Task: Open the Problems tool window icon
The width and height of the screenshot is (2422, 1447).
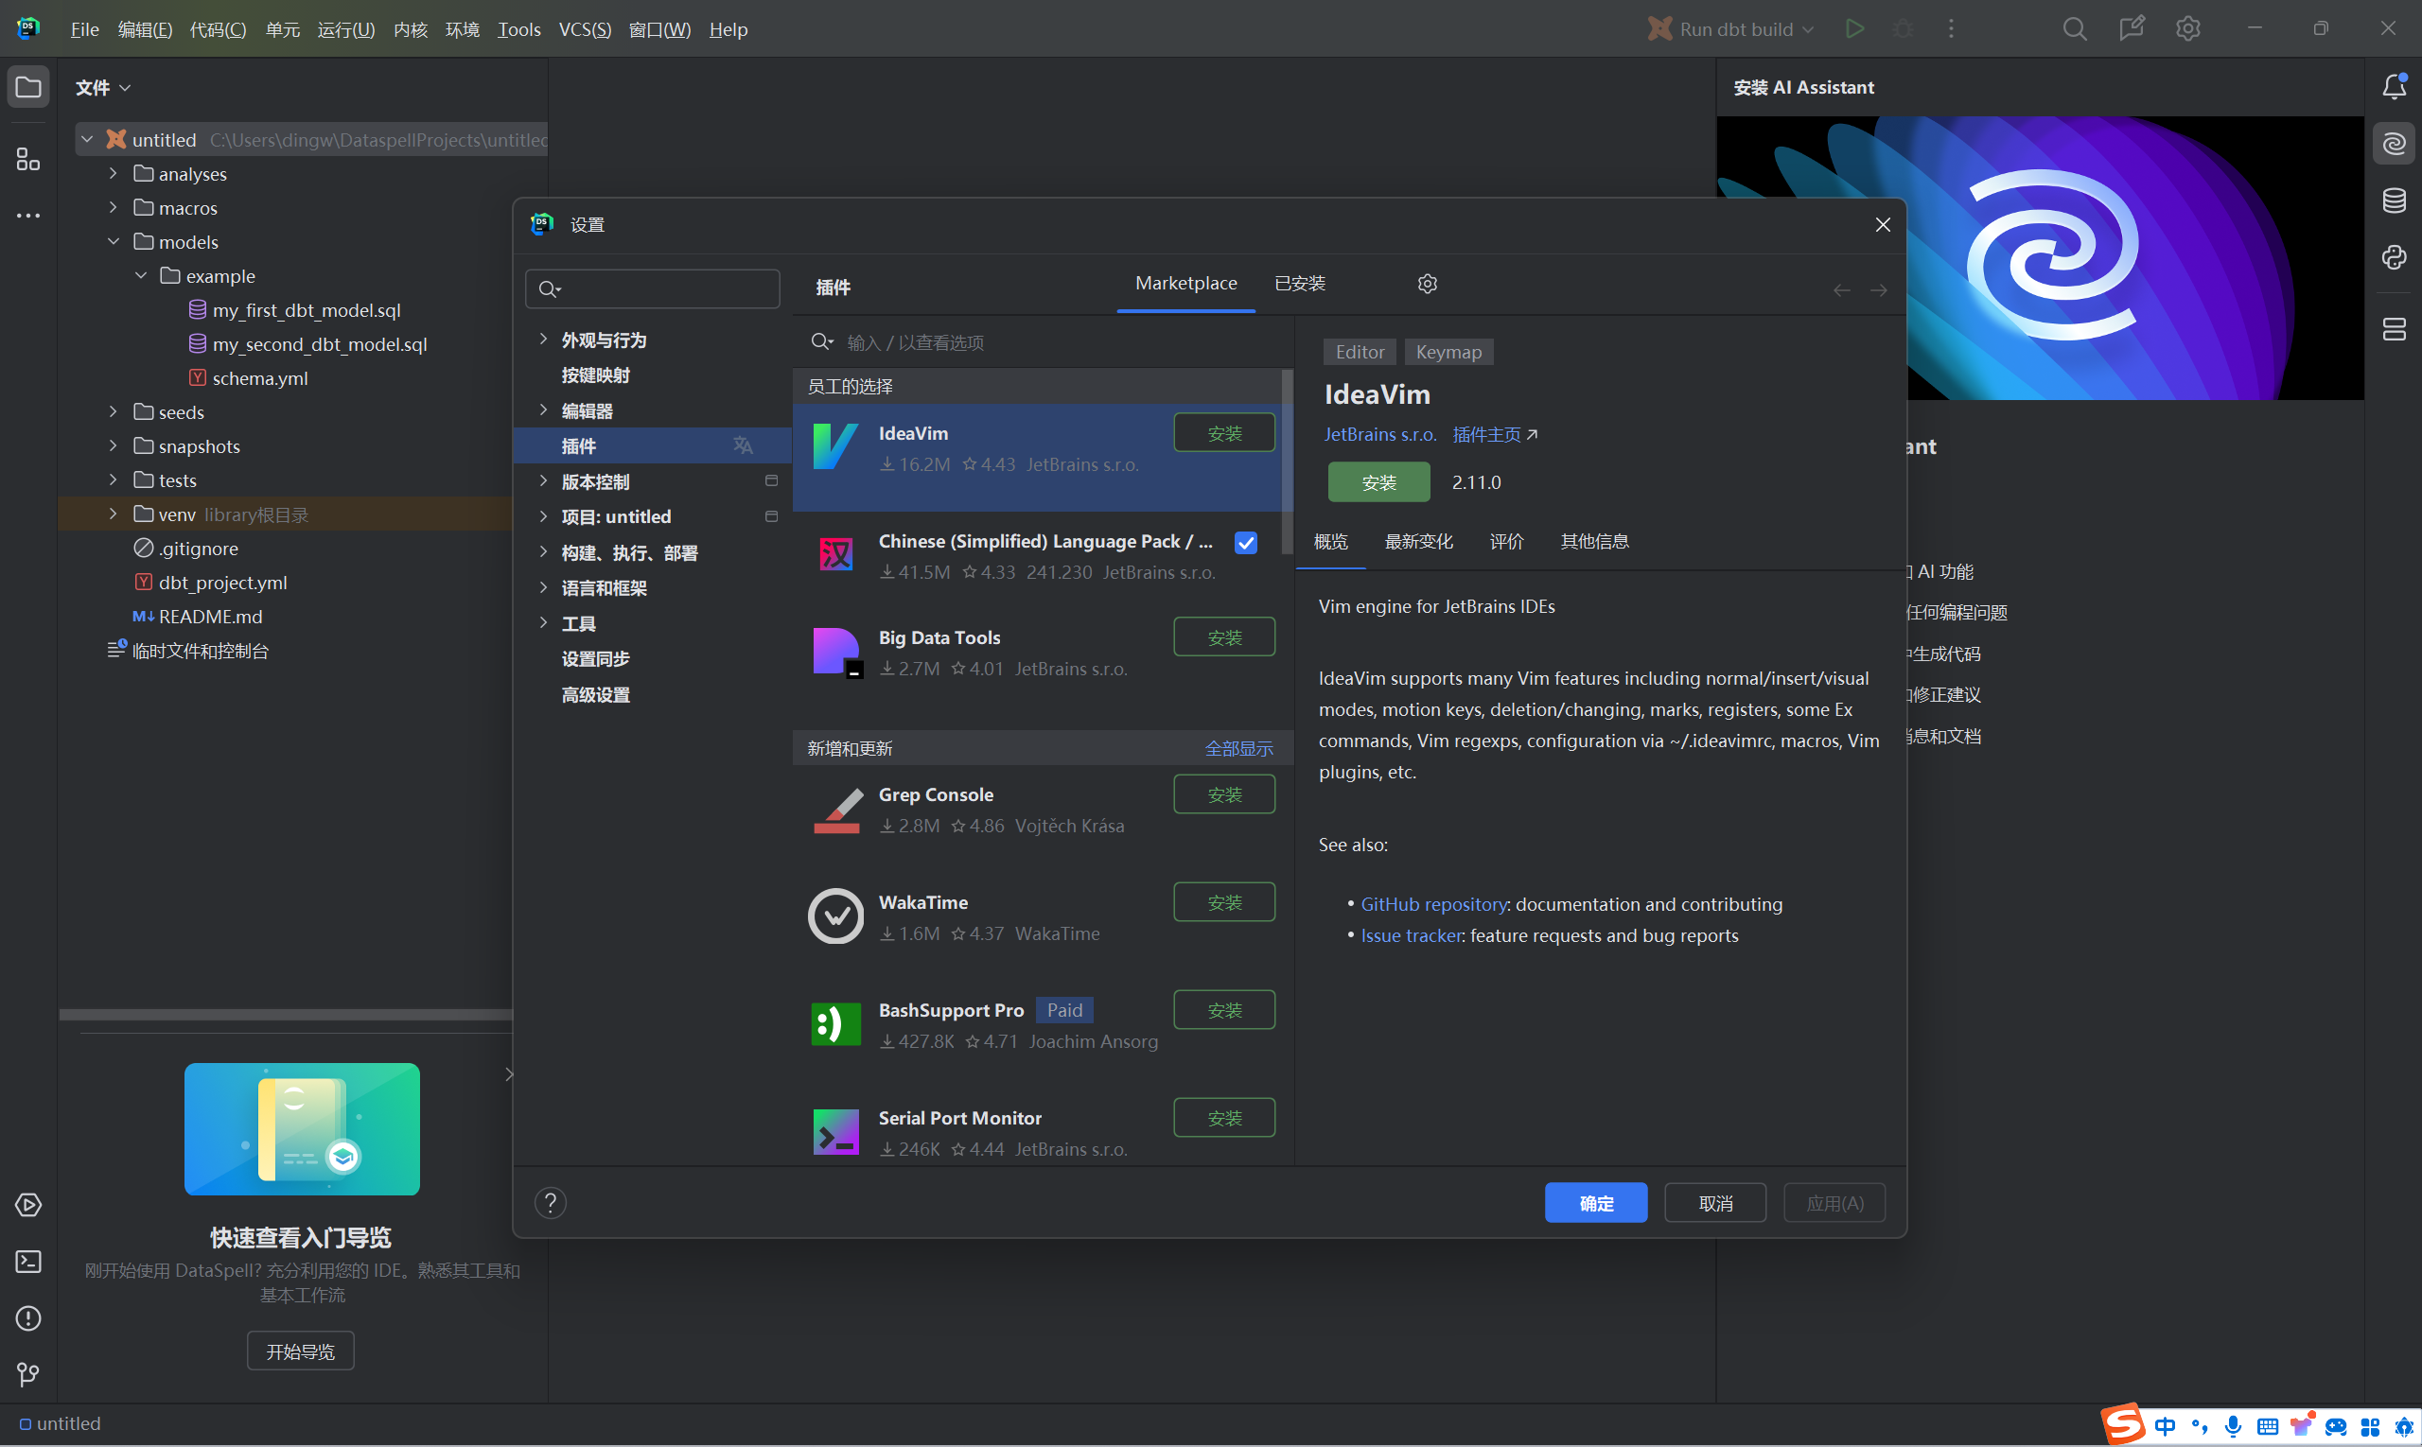Action: click(x=28, y=1318)
